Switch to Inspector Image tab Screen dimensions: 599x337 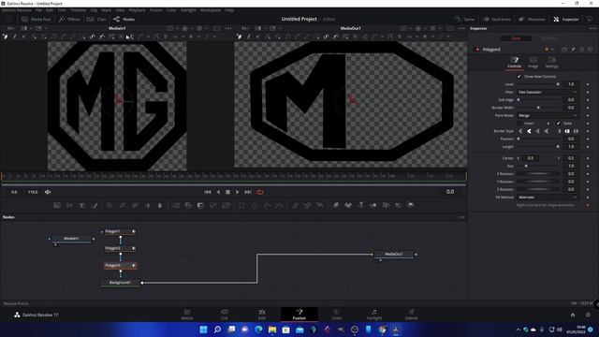(533, 62)
